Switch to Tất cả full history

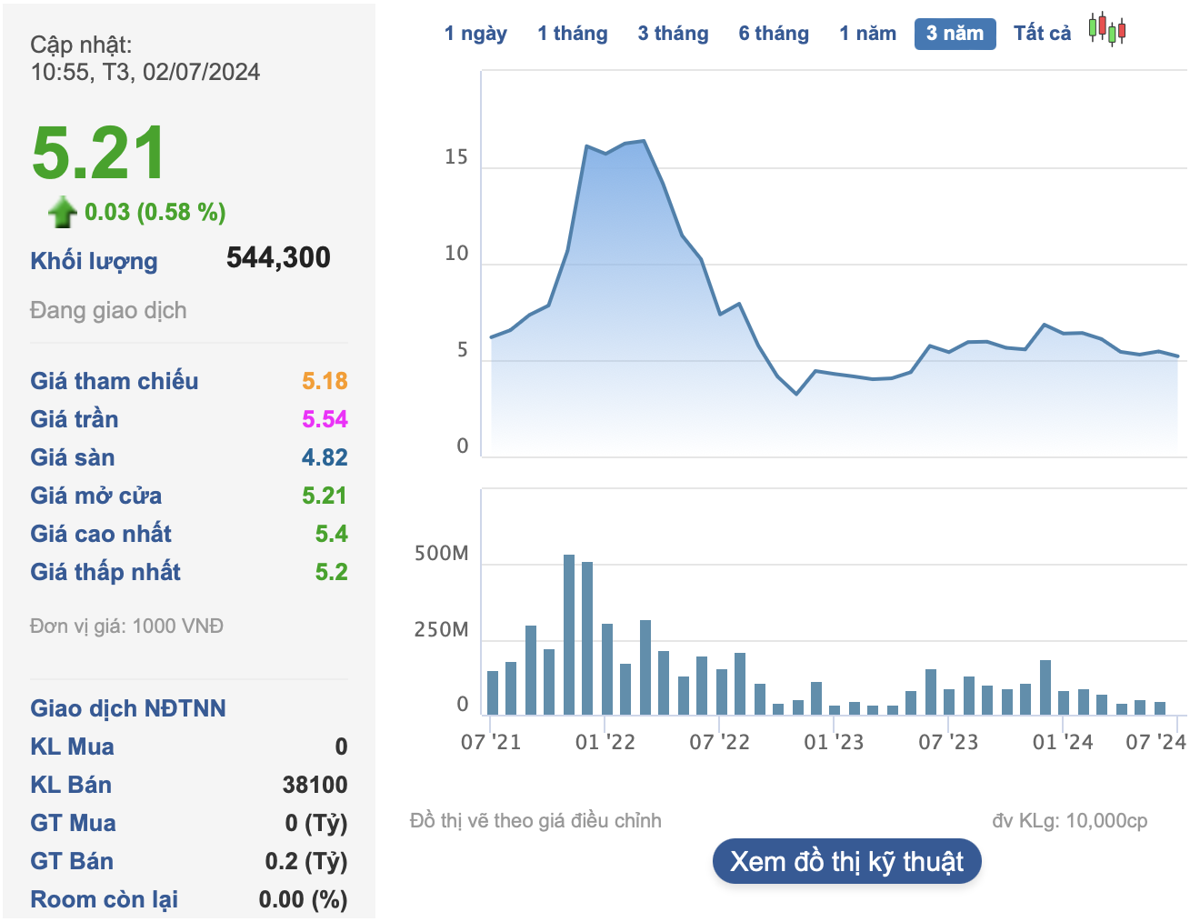coord(1042,34)
